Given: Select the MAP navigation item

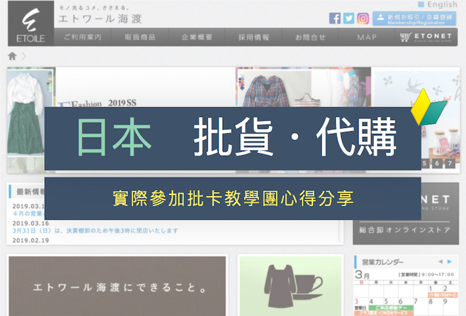Looking at the screenshot, I should coord(366,37).
